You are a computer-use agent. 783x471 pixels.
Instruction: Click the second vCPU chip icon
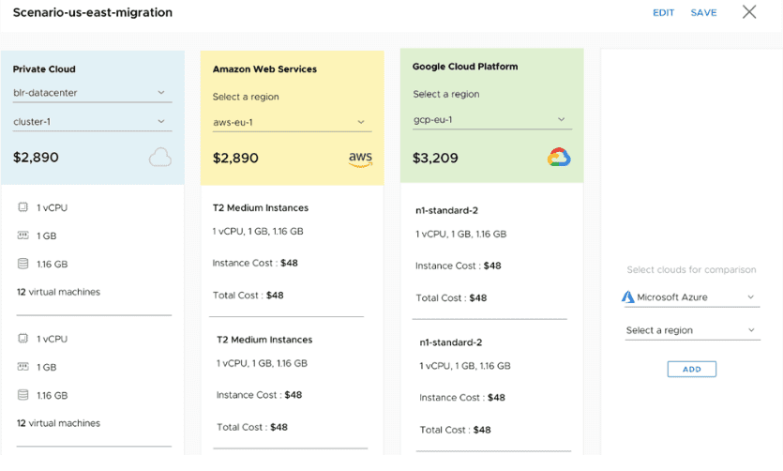[x=23, y=339]
